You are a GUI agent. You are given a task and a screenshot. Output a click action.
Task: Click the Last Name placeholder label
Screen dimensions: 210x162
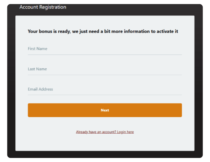tap(37, 69)
